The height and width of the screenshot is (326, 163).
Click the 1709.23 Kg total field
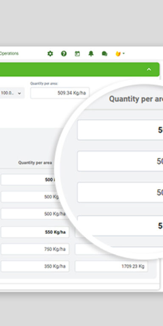112,266
